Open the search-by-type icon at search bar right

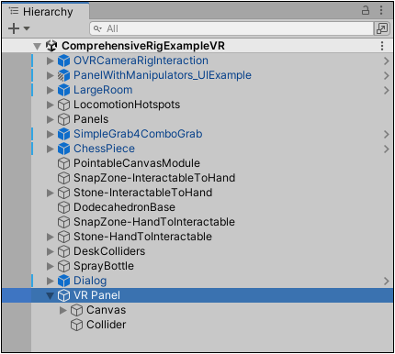click(x=382, y=28)
